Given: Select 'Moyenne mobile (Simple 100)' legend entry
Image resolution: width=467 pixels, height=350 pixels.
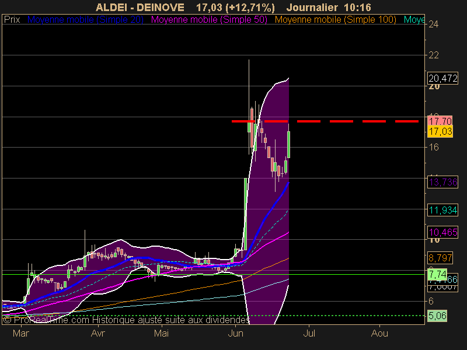Looking at the screenshot, I should click(x=335, y=20).
